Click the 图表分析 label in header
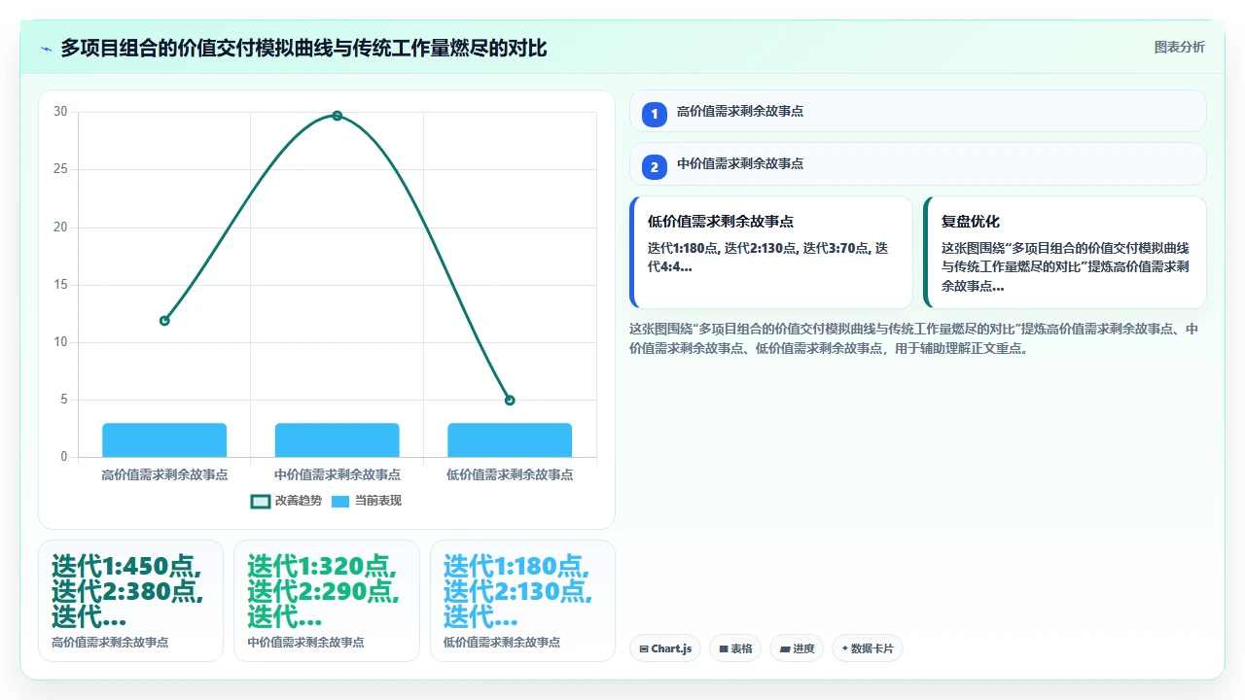Image resolution: width=1245 pixels, height=700 pixels. 1179,47
